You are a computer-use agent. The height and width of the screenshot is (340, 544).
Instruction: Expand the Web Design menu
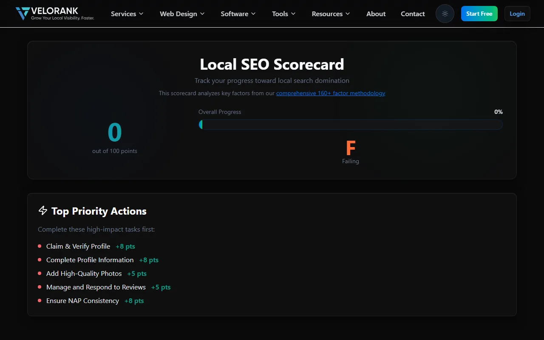point(182,14)
